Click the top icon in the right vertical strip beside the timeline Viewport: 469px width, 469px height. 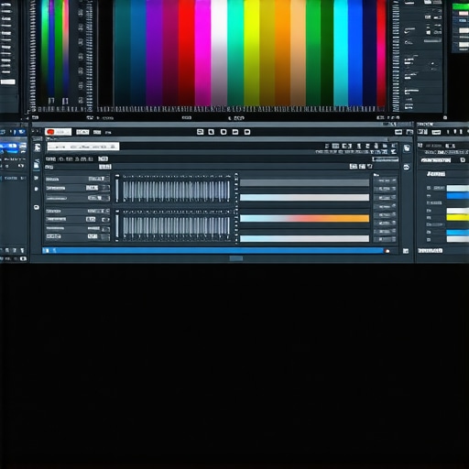pyautogui.click(x=407, y=148)
